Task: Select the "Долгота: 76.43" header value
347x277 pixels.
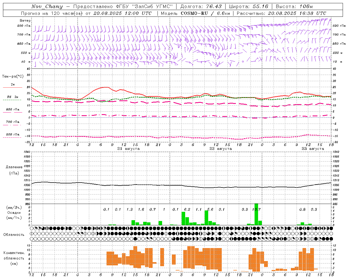Action: (x=201, y=6)
